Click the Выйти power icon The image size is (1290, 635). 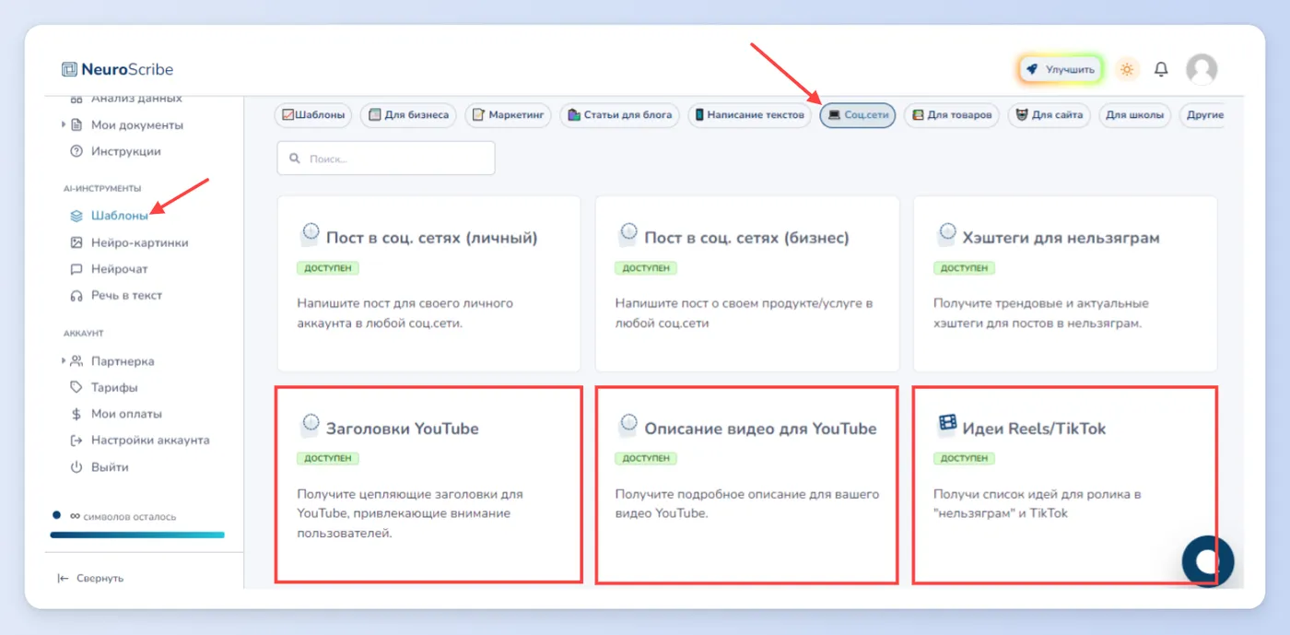[76, 467]
